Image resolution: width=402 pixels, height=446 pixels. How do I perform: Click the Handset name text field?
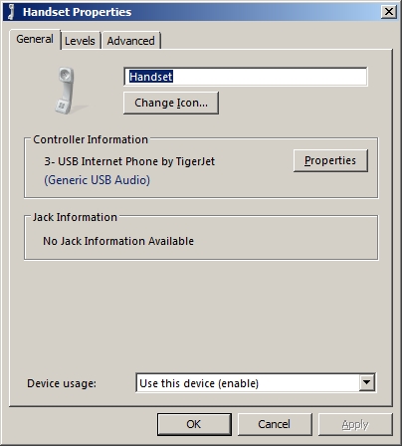coord(246,77)
